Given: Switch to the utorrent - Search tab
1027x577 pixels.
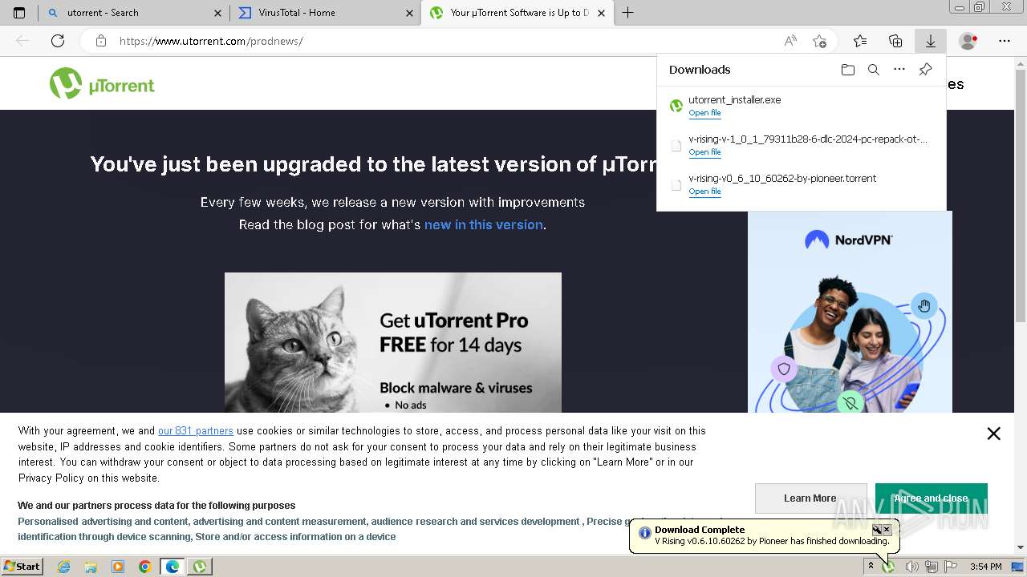Looking at the screenshot, I should pos(134,13).
